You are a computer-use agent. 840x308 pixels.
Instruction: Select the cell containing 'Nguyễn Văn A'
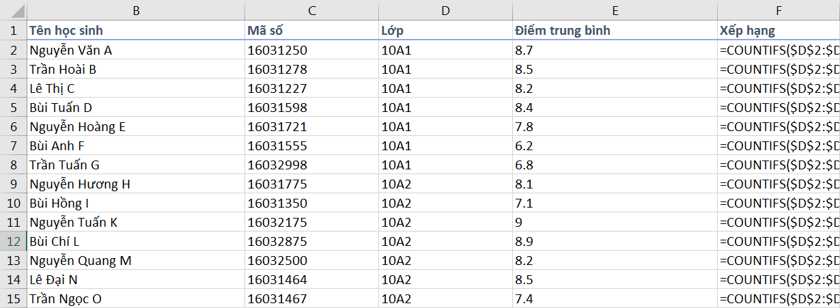pos(136,50)
